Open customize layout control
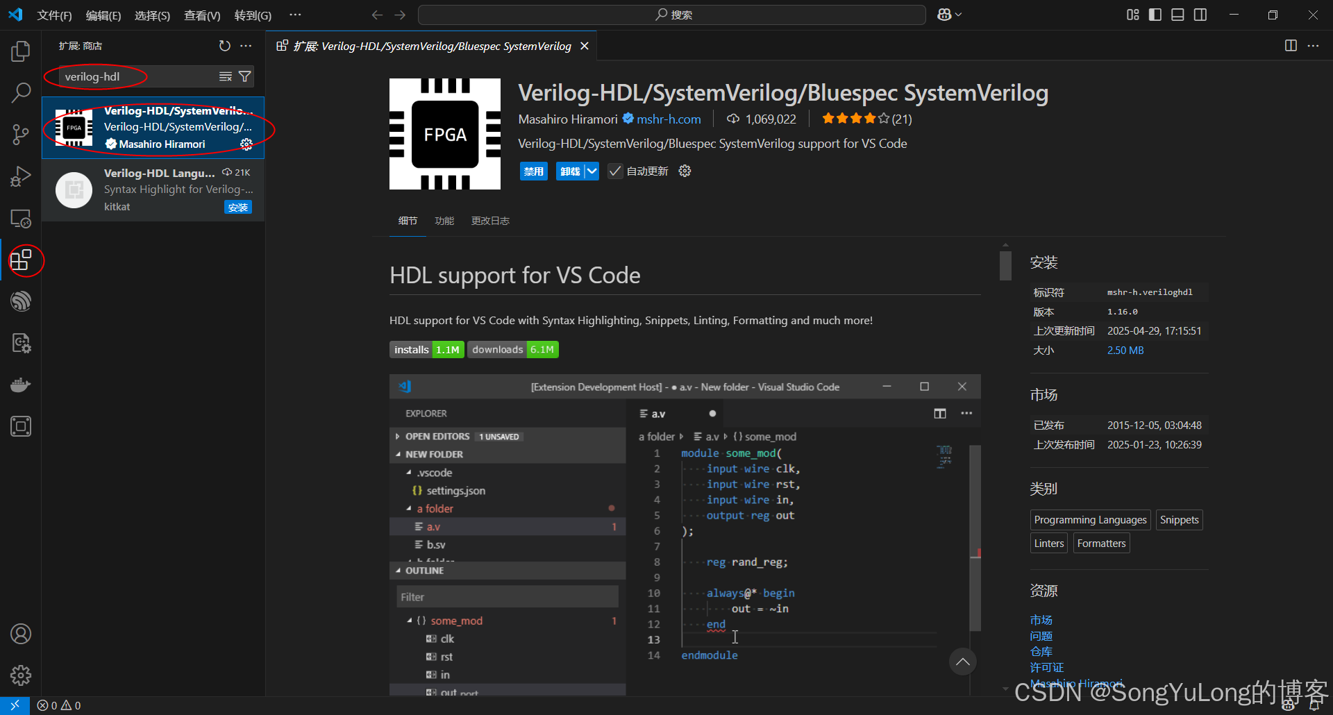 [1133, 15]
